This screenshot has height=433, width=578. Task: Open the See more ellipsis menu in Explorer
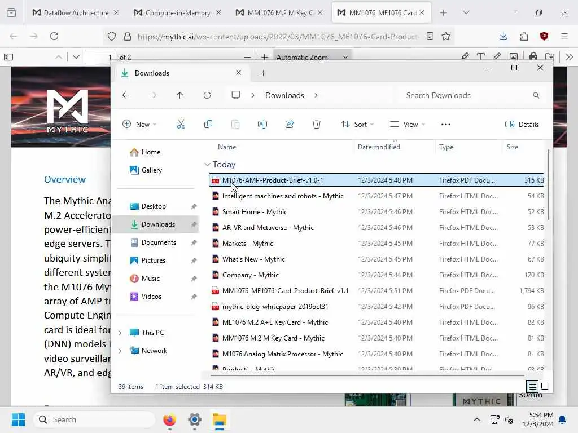click(446, 125)
